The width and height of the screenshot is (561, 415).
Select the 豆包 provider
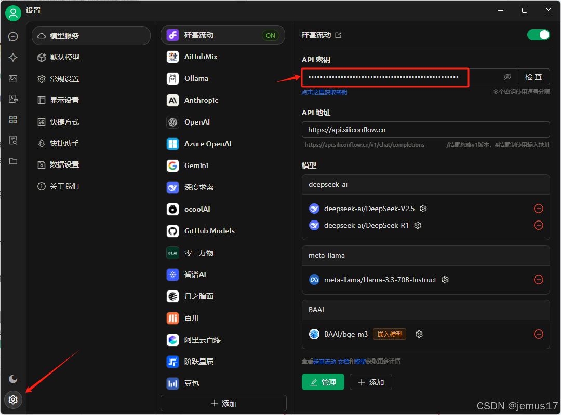[223, 383]
